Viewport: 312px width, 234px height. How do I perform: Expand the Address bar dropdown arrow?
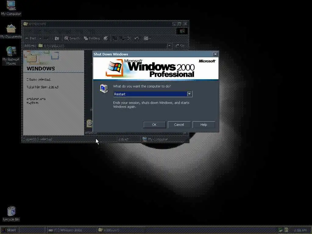(x=169, y=46)
